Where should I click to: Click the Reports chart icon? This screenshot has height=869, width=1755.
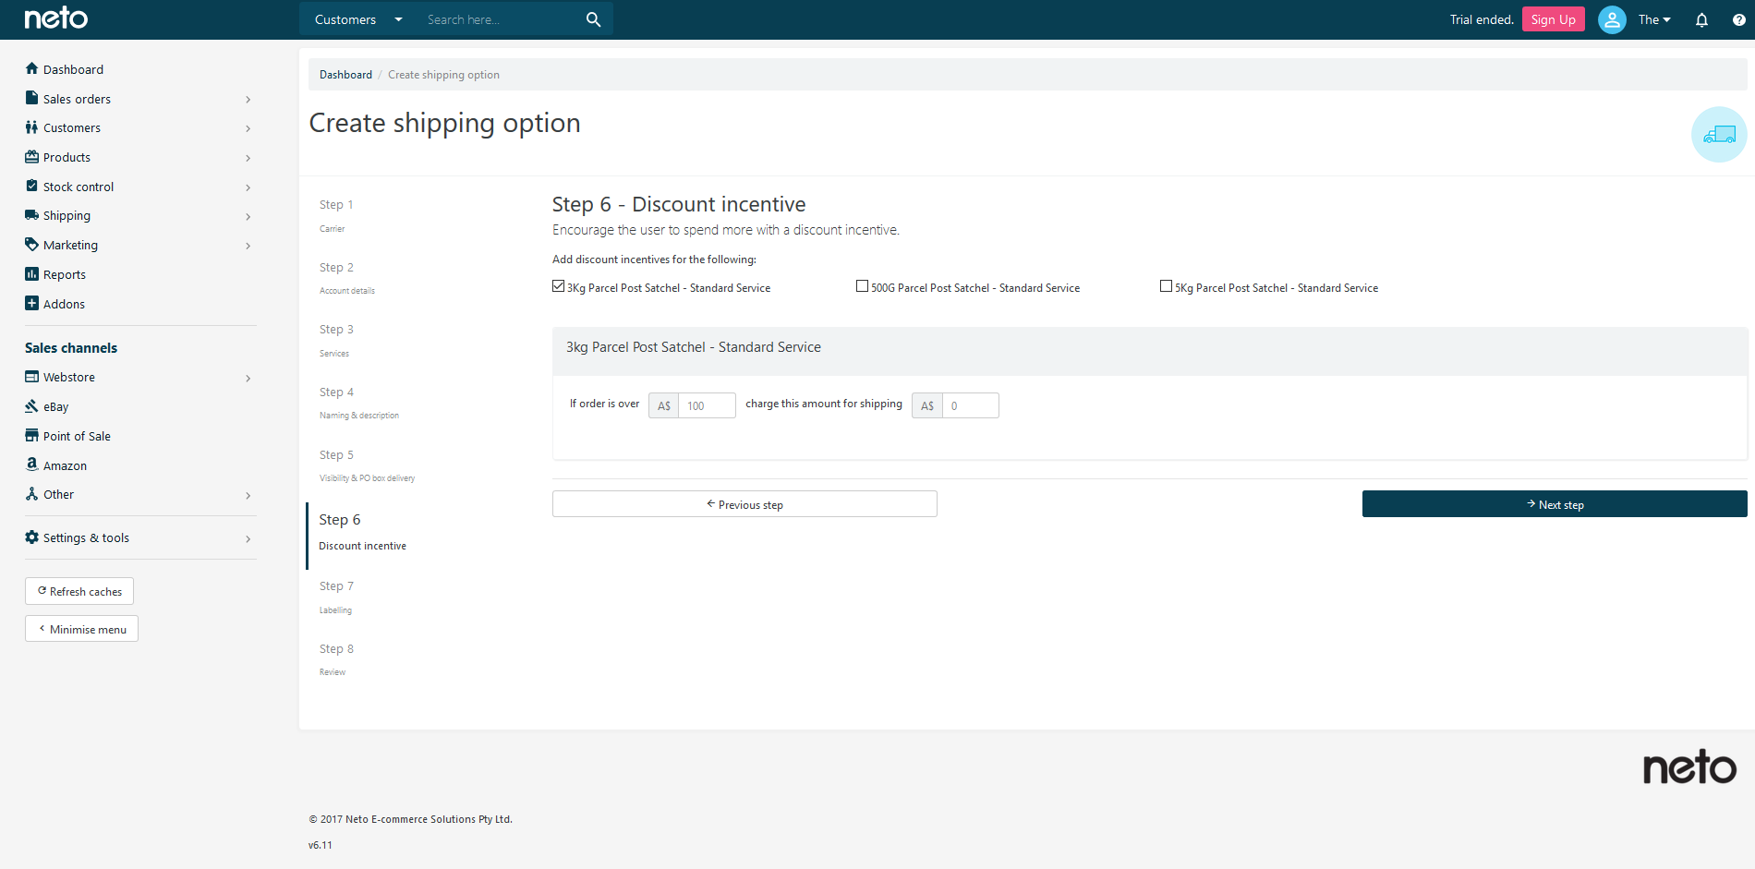(x=31, y=274)
